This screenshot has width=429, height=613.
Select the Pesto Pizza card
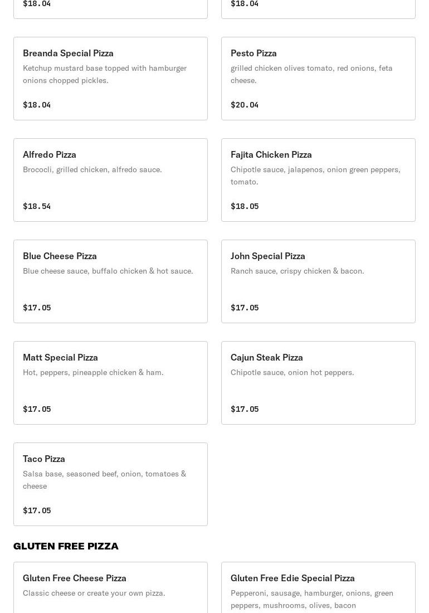tap(318, 79)
